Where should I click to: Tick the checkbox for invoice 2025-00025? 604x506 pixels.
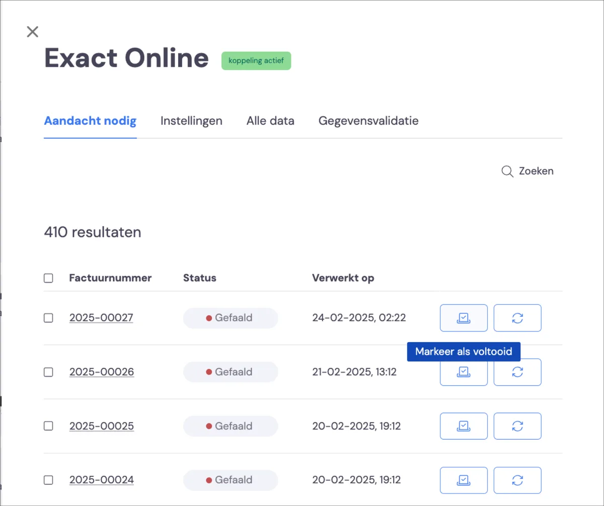pos(48,426)
